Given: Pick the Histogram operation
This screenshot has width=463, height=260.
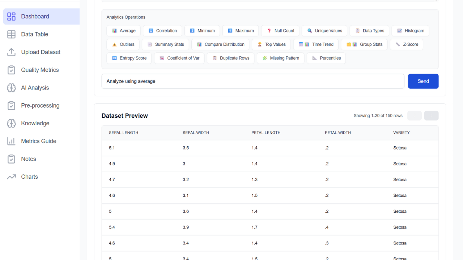Looking at the screenshot, I should pos(410,31).
